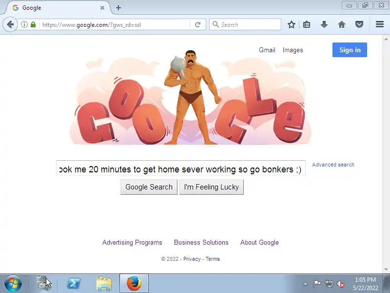Open the Privacy link in footer
The height and width of the screenshot is (293, 390).
pyautogui.click(x=192, y=259)
